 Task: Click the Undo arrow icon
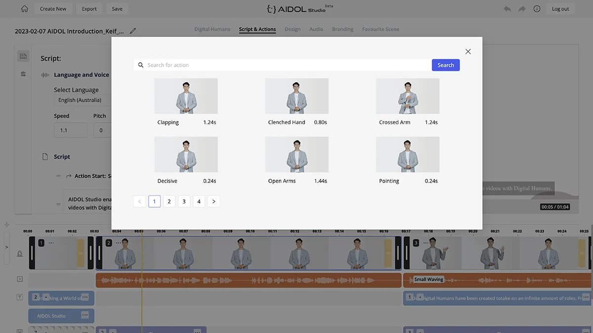click(x=508, y=9)
